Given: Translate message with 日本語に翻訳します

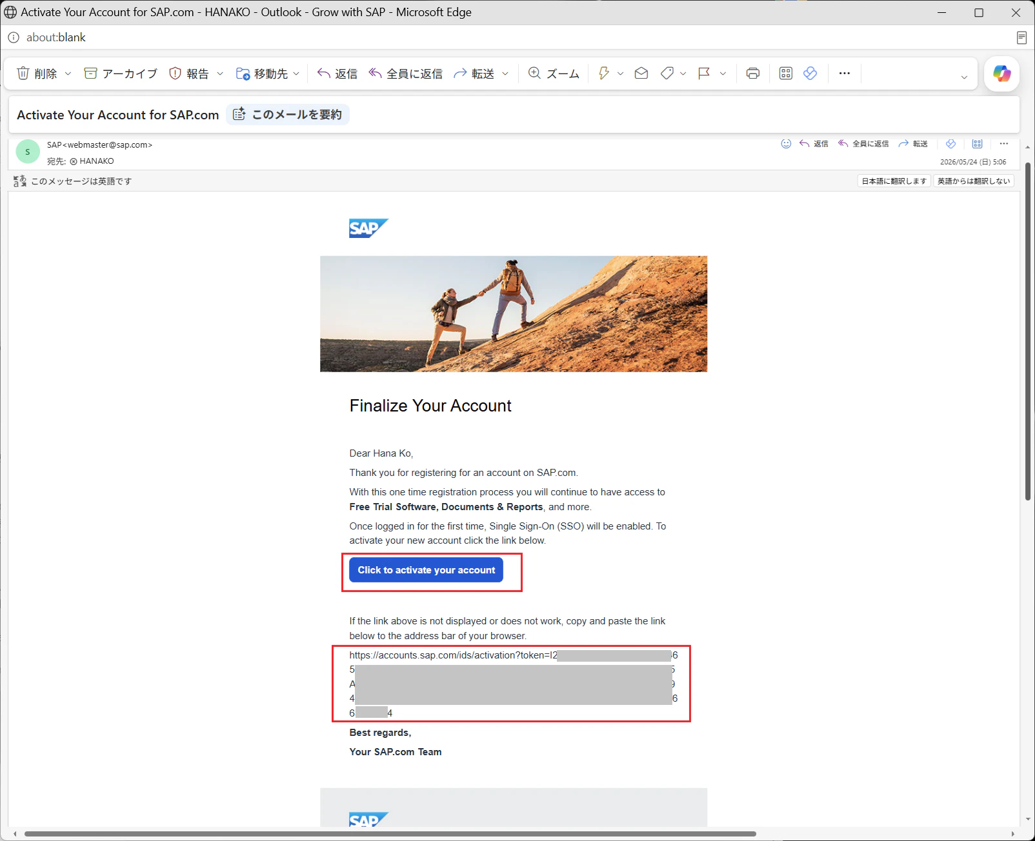Looking at the screenshot, I should (x=894, y=181).
